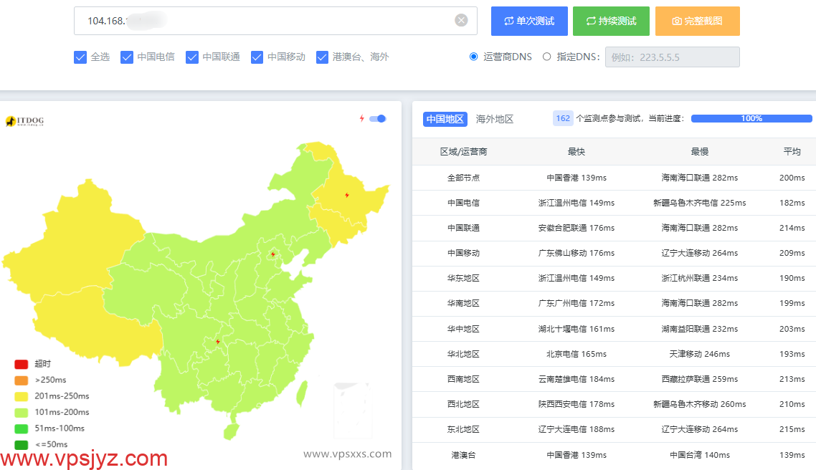This screenshot has width=816, height=470.
Task: Select the 运营商DNS radio option
Action: click(473, 57)
